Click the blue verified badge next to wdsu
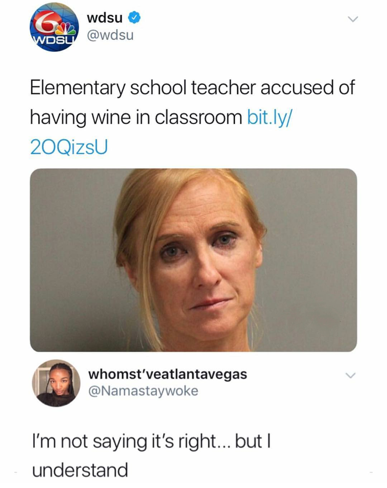 click(134, 18)
